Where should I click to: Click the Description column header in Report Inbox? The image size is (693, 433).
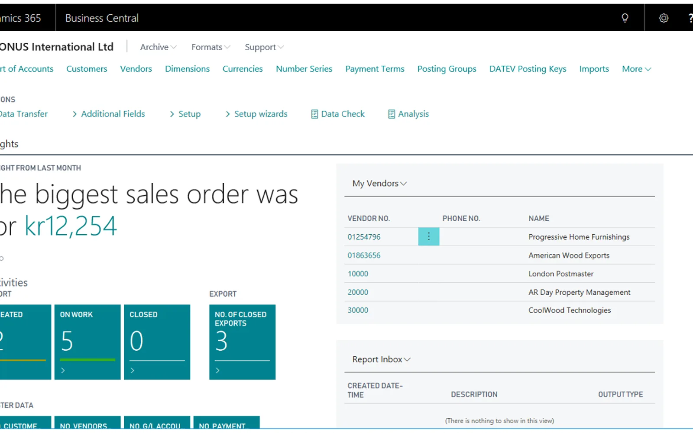(x=474, y=394)
